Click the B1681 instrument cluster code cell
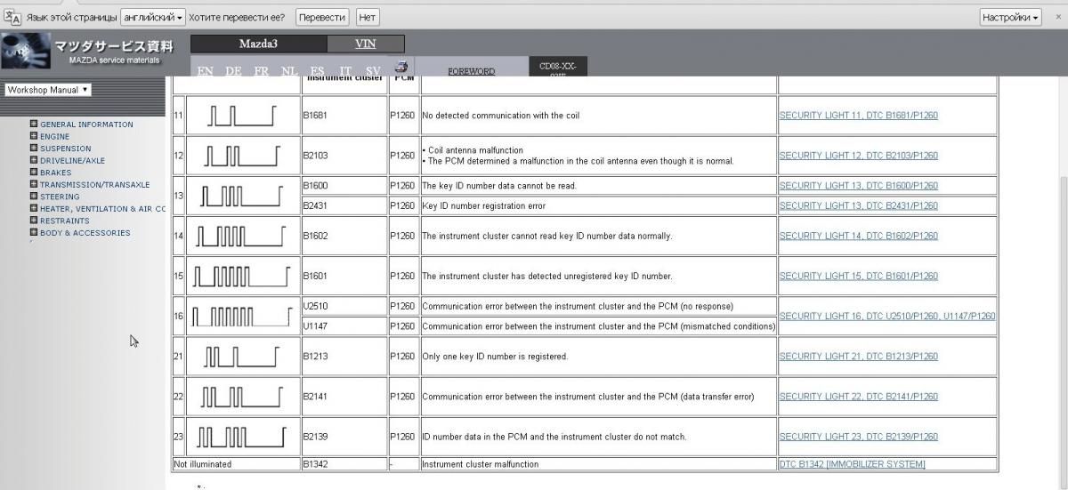Viewport: 1068px width, 490px height. click(x=343, y=116)
